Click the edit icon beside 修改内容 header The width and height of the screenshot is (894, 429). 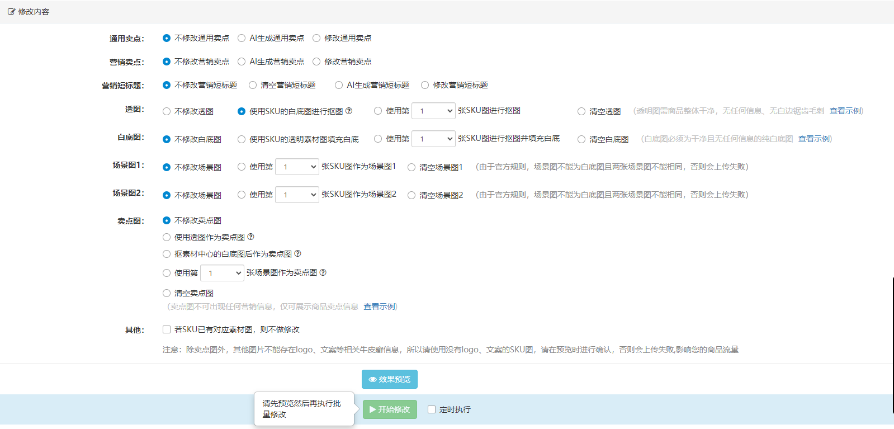11,12
